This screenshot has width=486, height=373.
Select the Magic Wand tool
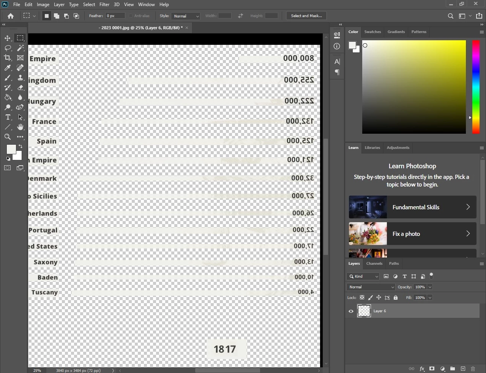pos(20,48)
